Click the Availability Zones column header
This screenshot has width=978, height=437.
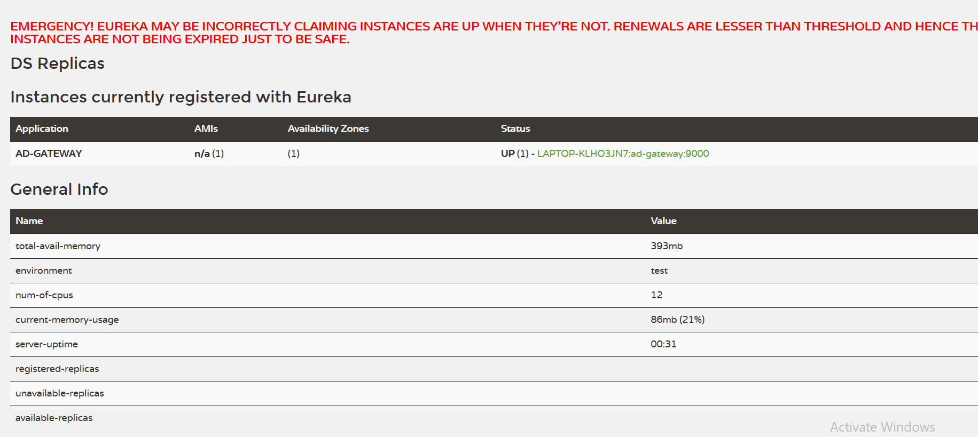coord(328,129)
